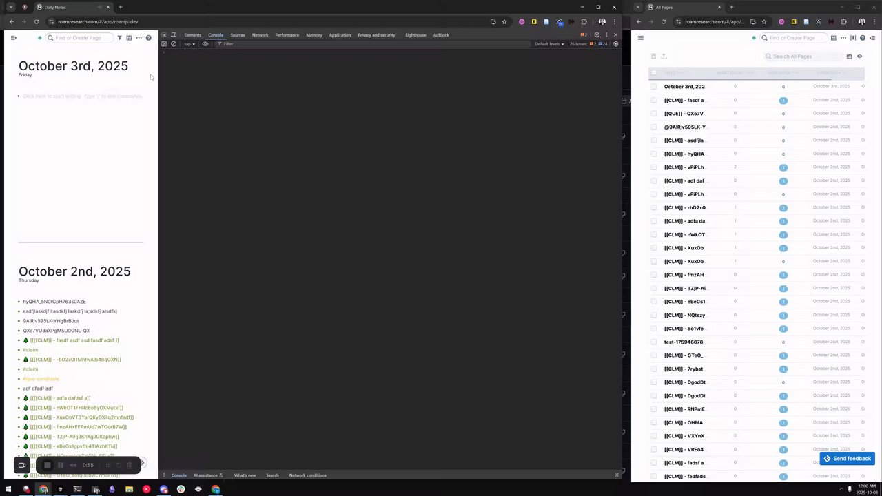Image resolution: width=882 pixels, height=496 pixels.
Task: Open left sidebar menu in Daily Notes window
Action: coord(13,38)
